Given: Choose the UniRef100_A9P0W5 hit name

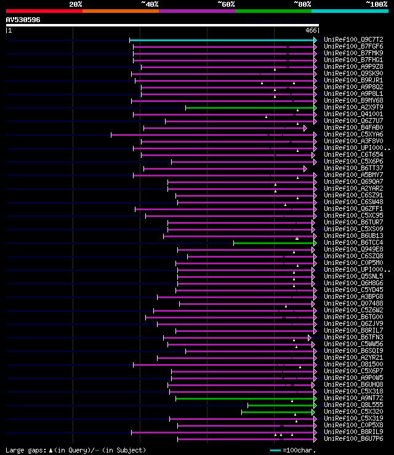Looking at the screenshot, I should [353, 378].
